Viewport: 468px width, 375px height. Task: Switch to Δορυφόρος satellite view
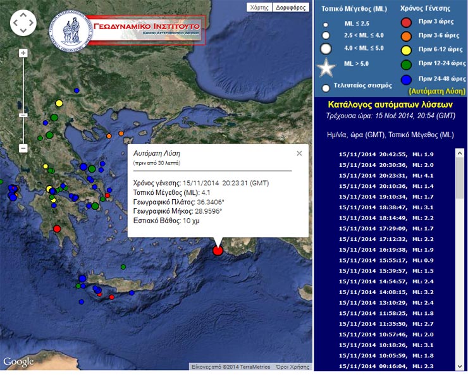[x=291, y=8]
